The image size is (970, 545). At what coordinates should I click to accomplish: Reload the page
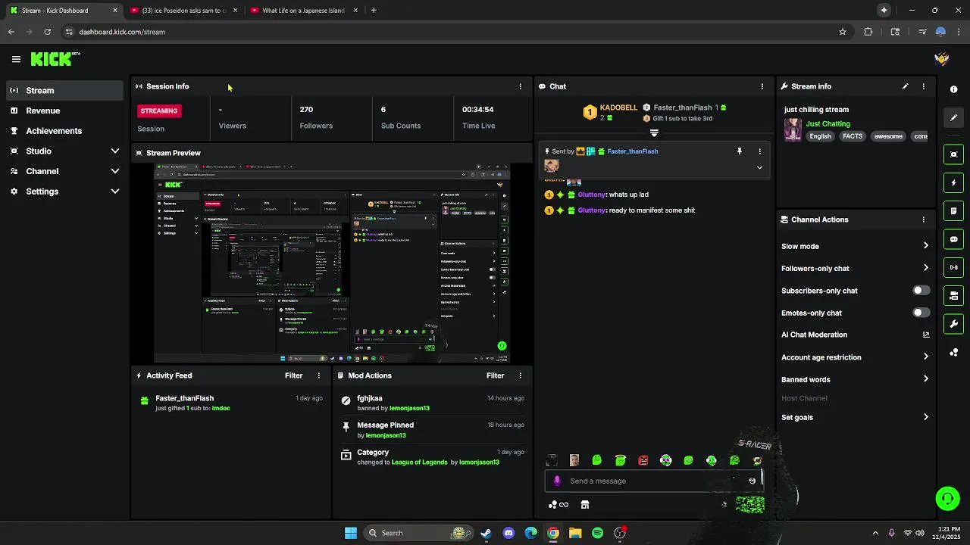[47, 32]
